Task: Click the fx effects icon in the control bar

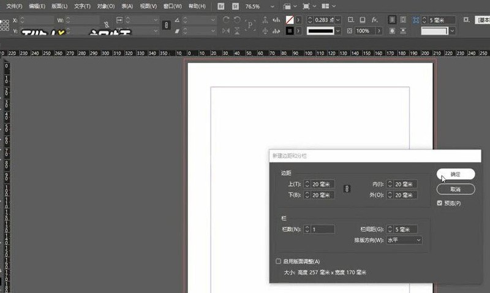Action: (374, 20)
